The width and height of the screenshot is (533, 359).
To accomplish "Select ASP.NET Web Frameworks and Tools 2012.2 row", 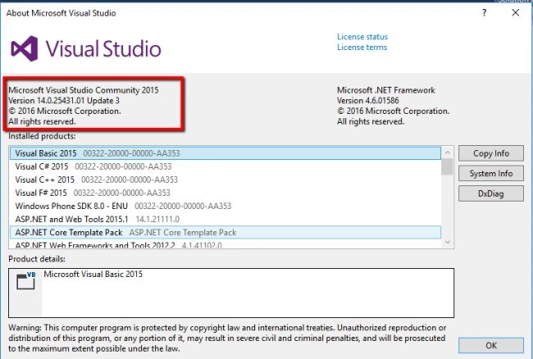I will coord(225,244).
